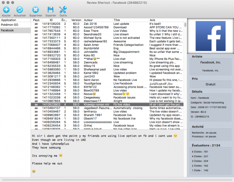The image size is (234, 182).
Task: Select the review titled 'Accessing phone book ...'
Action: [107, 87]
